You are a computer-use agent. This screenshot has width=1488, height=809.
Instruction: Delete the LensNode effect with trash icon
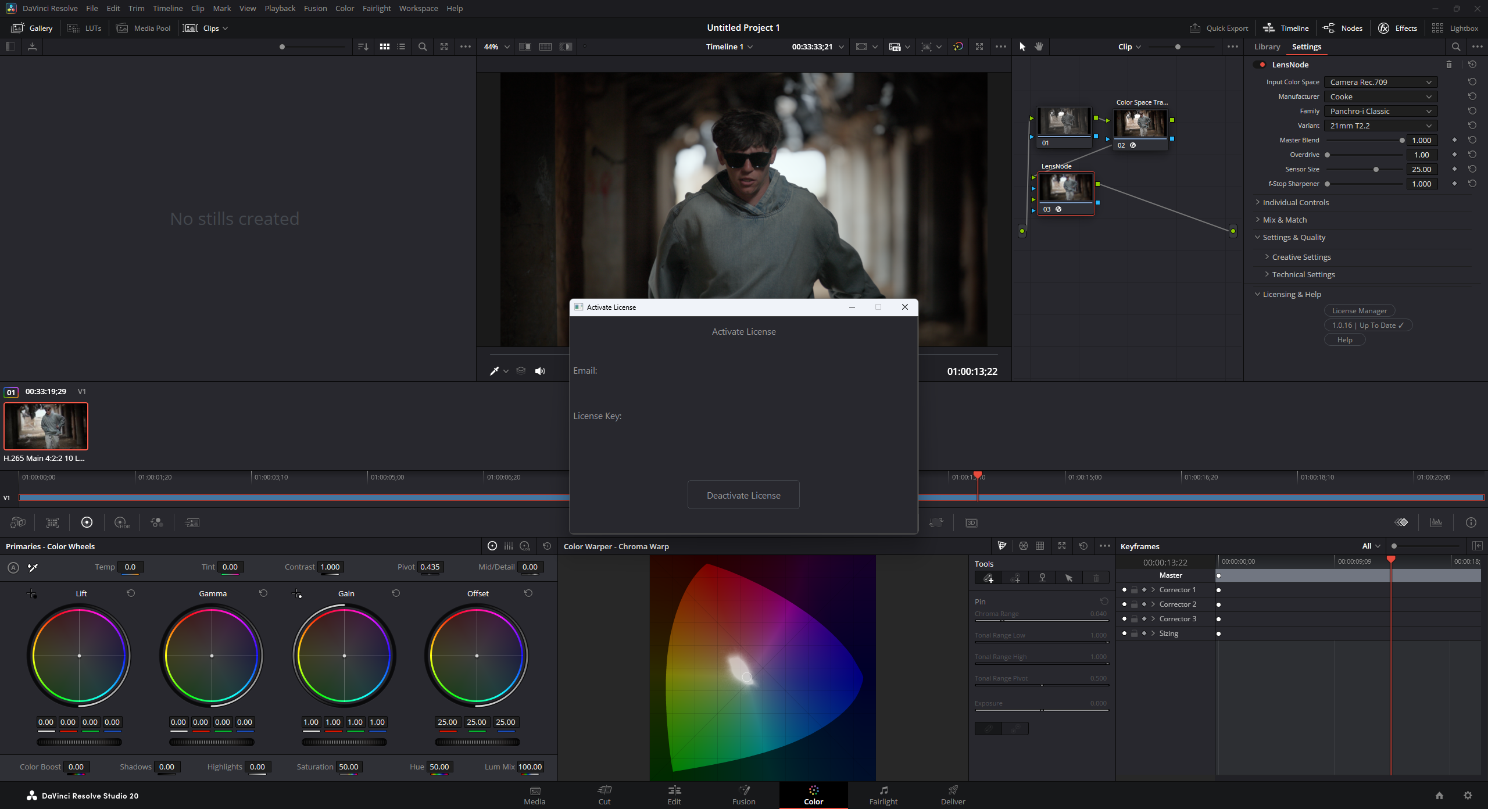(1449, 65)
